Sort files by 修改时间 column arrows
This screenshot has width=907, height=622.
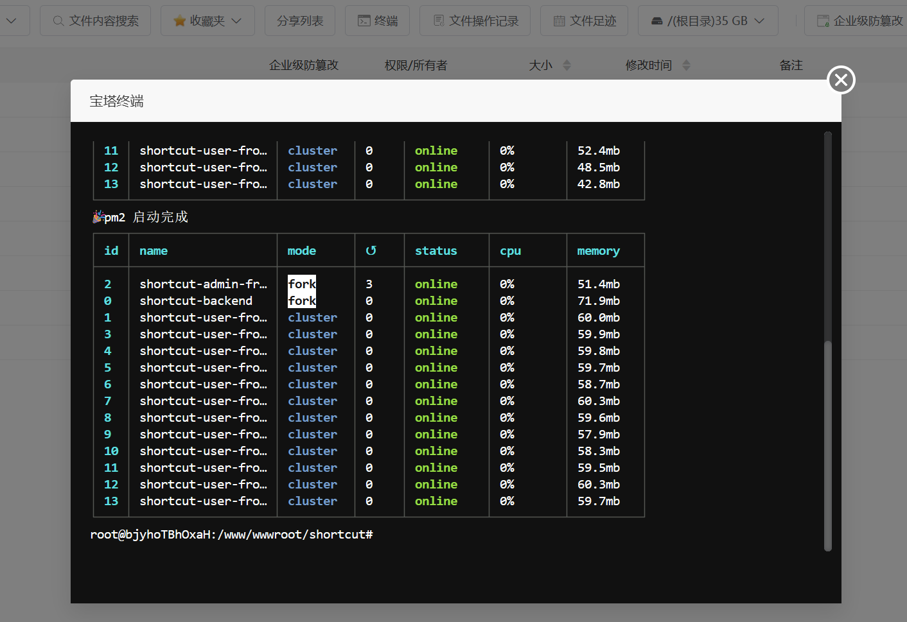click(x=686, y=65)
